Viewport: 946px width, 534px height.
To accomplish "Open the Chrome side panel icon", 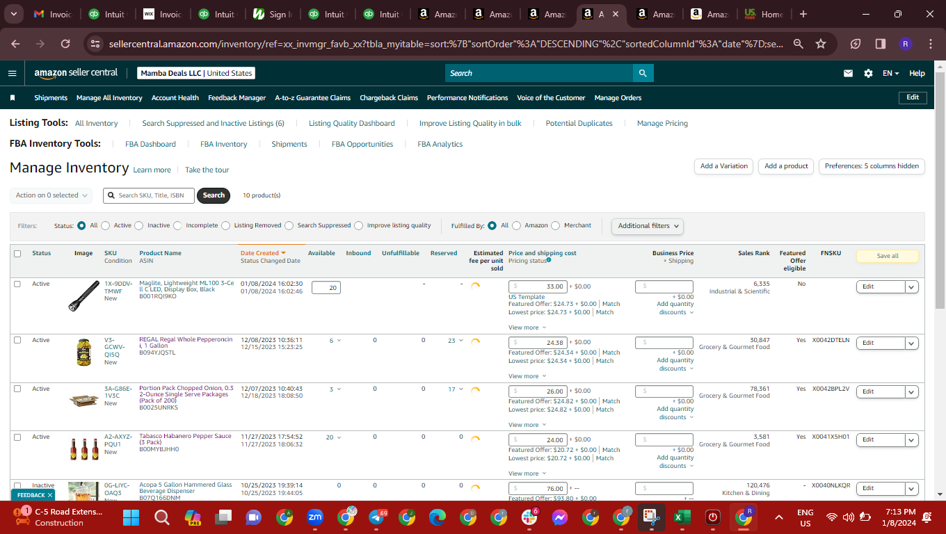I will coord(881,44).
